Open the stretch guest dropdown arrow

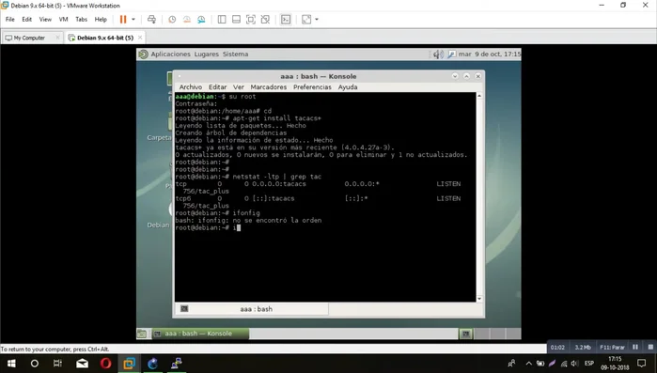[x=317, y=19]
